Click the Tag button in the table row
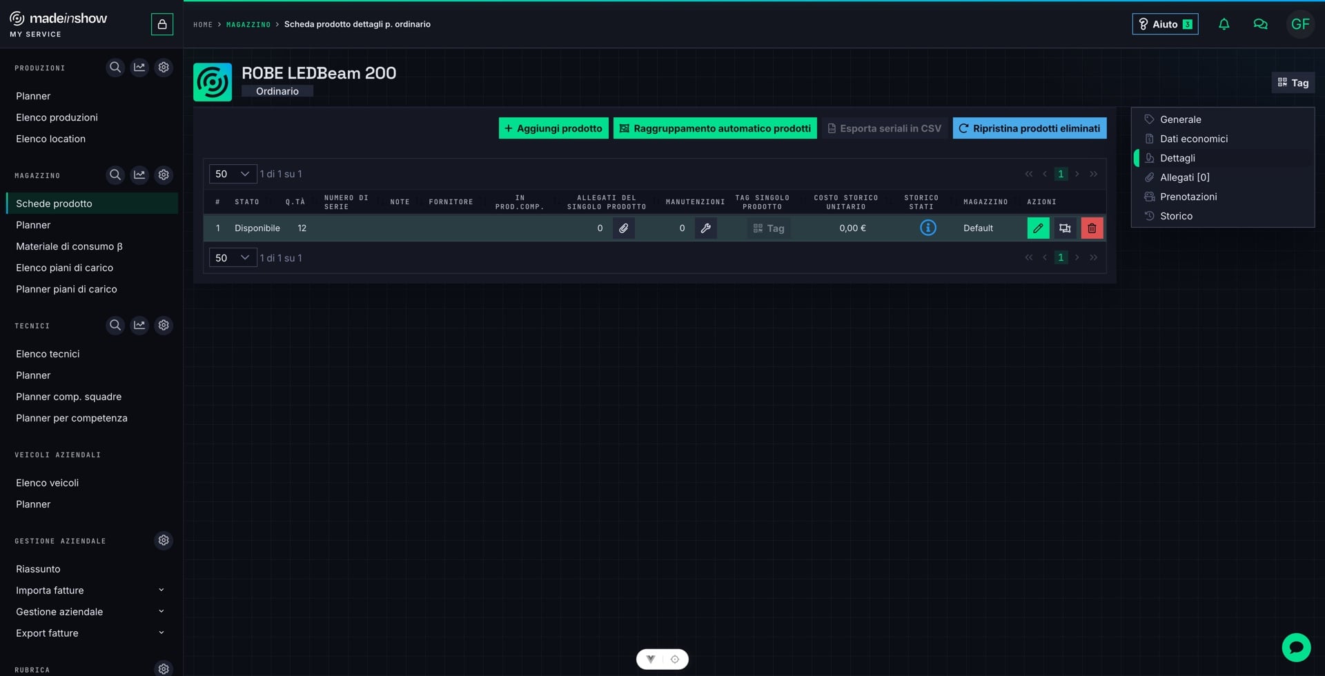The height and width of the screenshot is (676, 1325). [769, 228]
